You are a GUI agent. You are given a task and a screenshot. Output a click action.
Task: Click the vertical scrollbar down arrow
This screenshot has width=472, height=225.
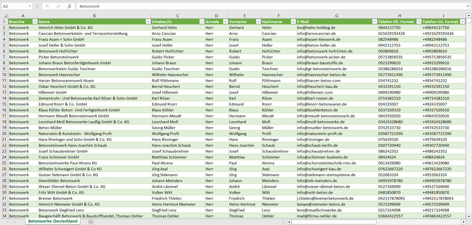click(x=469, y=216)
